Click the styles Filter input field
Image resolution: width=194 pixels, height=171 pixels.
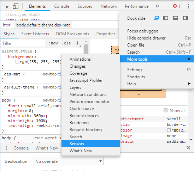coord(23,43)
